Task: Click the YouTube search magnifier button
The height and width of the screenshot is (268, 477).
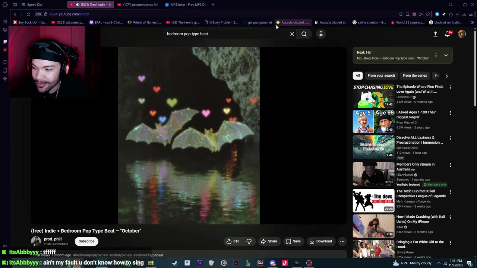Action: click(304, 34)
